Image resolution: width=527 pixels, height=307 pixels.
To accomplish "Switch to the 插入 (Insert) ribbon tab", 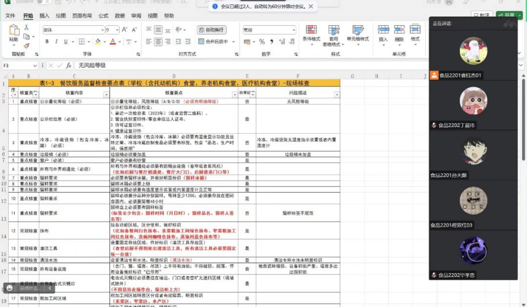I will coord(44,16).
